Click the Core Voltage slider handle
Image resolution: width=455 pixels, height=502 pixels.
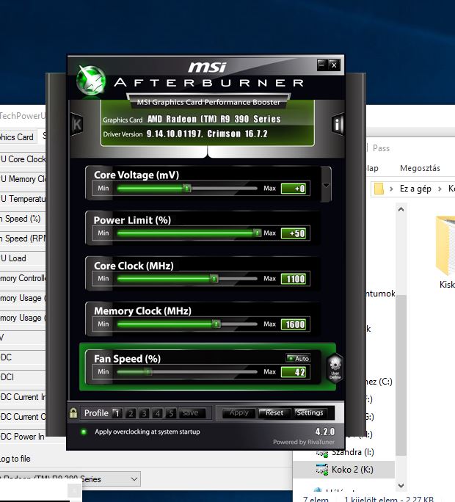click(x=186, y=188)
